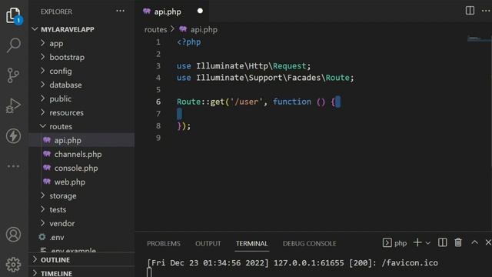Click api.php elephant icon in breadcrumb
The image size is (492, 277).
(183, 29)
